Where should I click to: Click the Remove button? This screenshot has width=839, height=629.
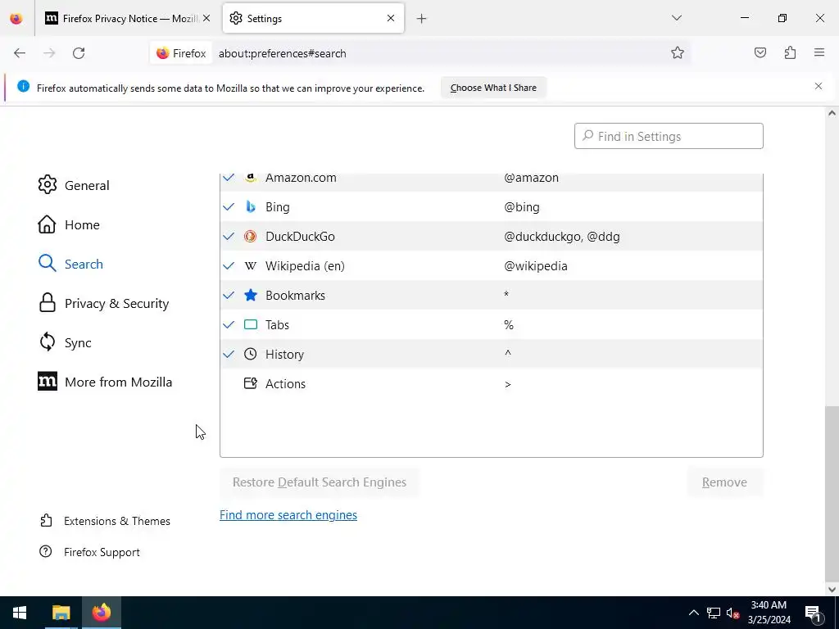(724, 482)
